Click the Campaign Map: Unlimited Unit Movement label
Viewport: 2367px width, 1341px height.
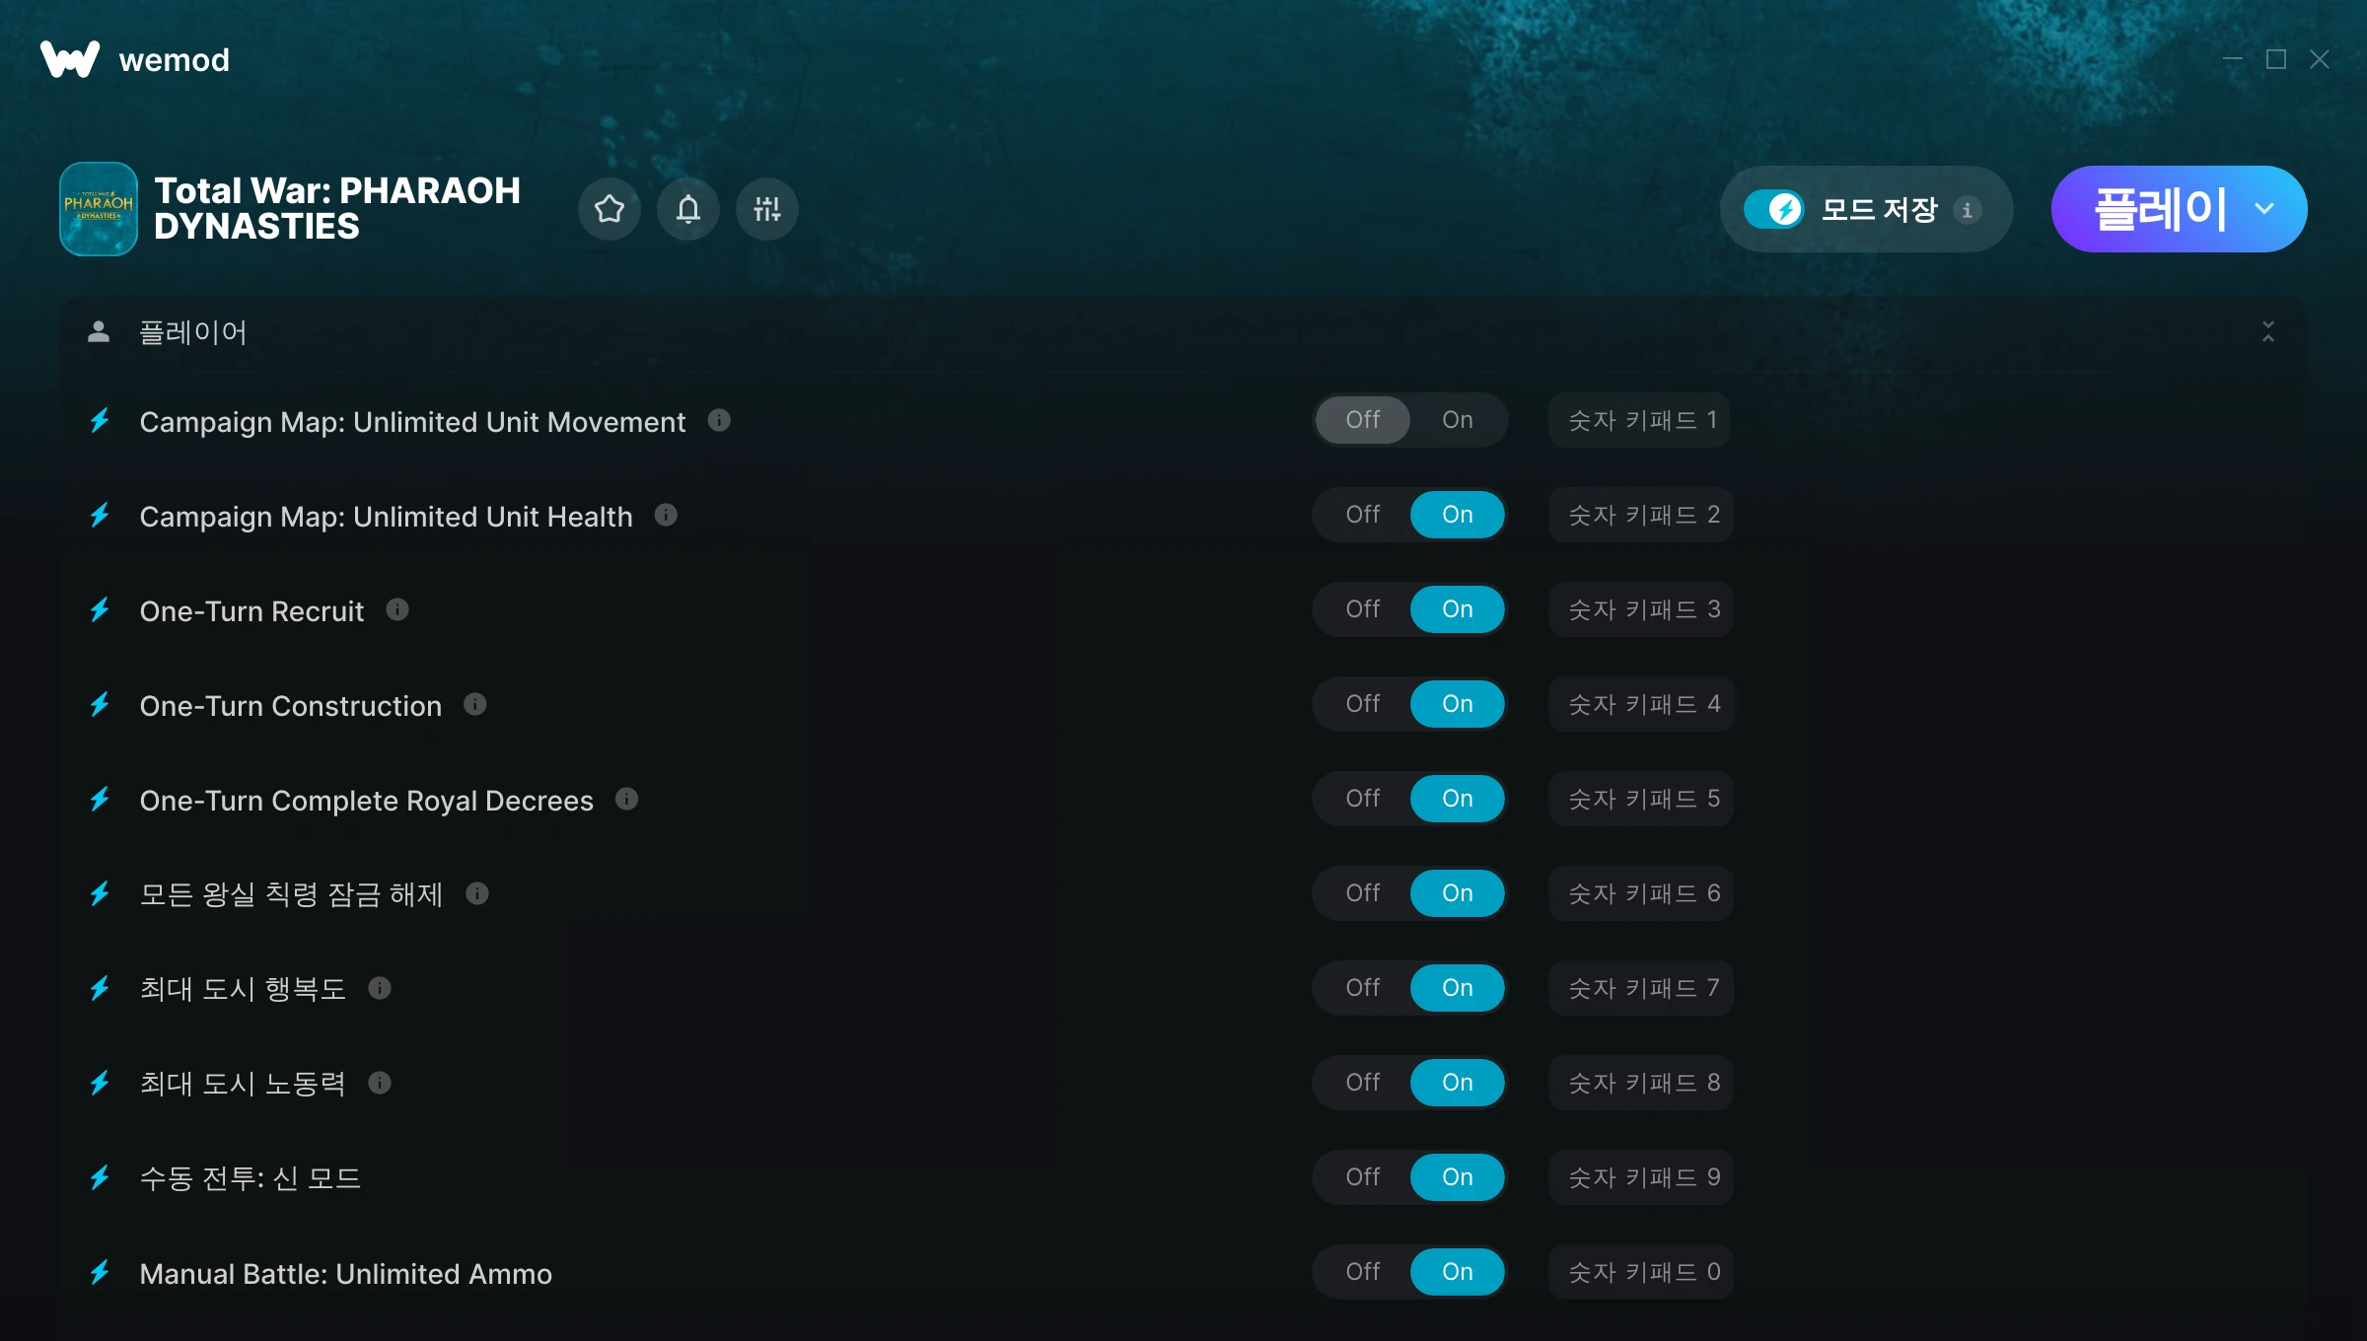[412, 422]
